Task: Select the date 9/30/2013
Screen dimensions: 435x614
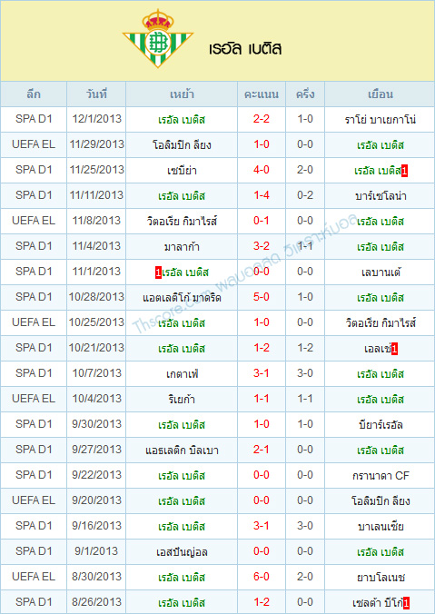Action: click(x=96, y=424)
